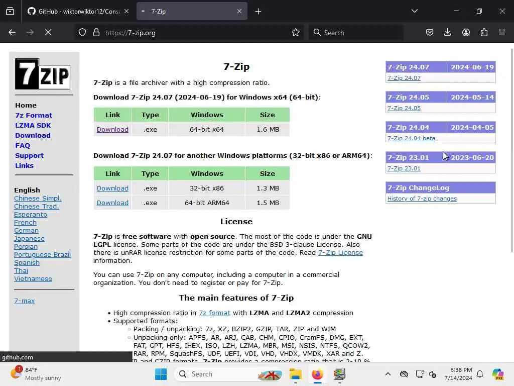514x386 pixels.
Task: Open the tracking protection shield icon
Action: pyautogui.click(x=82, y=33)
